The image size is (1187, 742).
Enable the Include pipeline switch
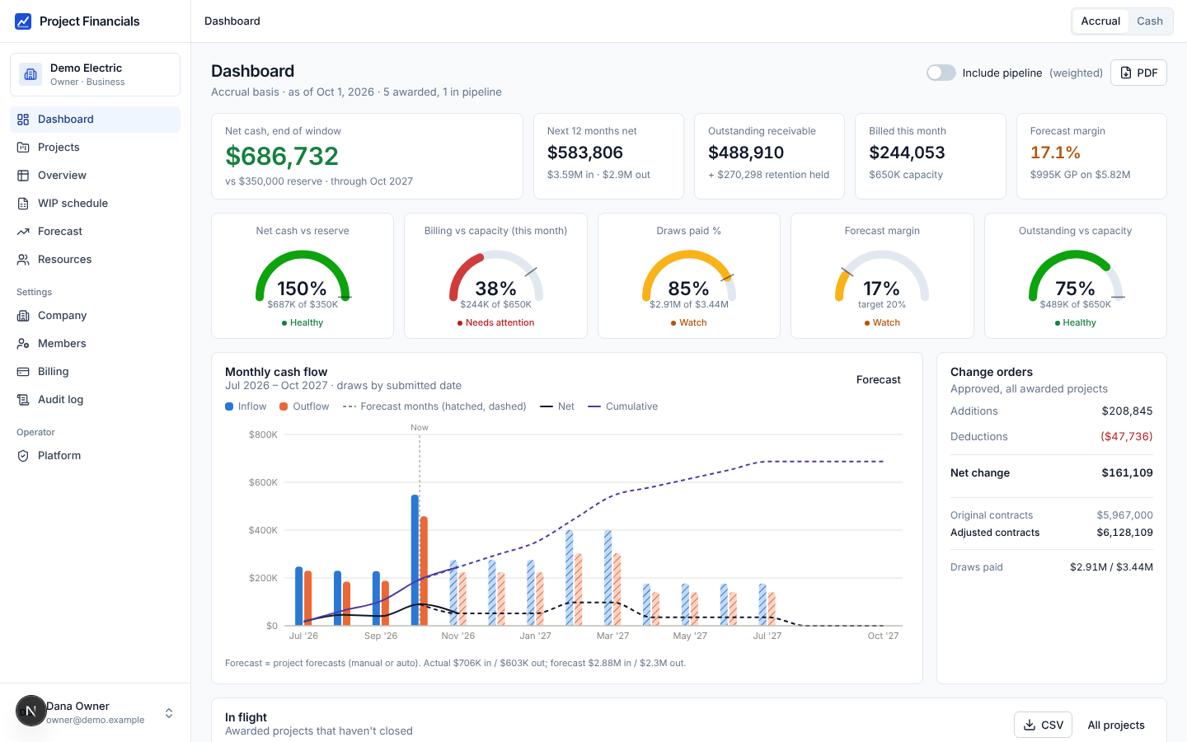(941, 73)
